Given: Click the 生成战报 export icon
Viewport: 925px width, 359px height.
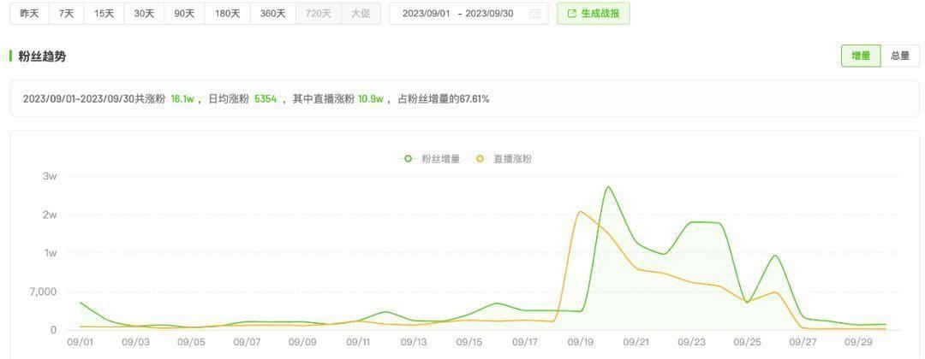Looking at the screenshot, I should click(571, 14).
